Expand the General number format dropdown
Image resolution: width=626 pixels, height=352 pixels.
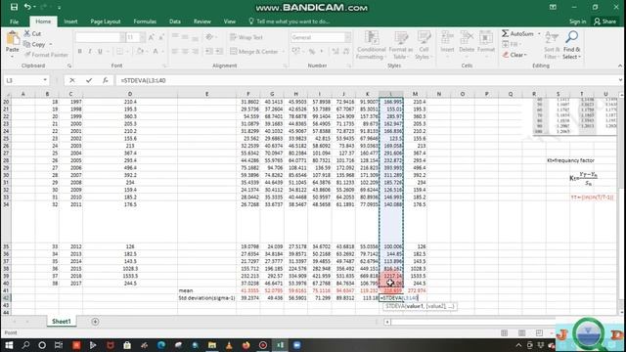click(348, 37)
